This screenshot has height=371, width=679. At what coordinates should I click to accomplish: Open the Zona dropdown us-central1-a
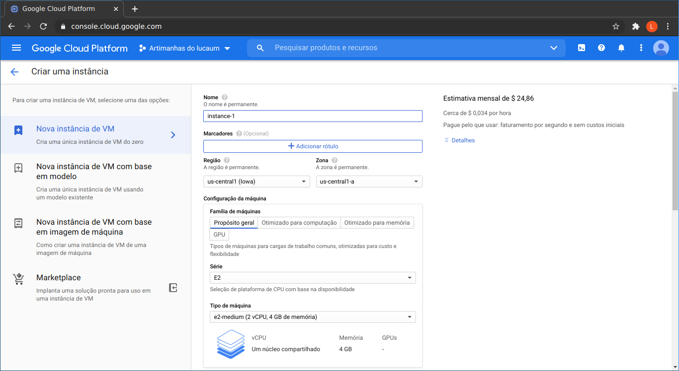click(x=369, y=182)
